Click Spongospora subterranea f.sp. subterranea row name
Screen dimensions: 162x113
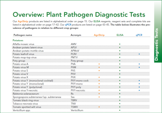pos(37,97)
